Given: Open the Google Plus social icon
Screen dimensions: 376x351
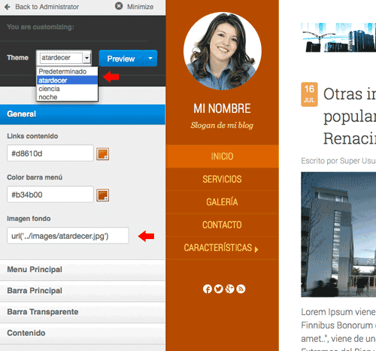Looking at the screenshot, I should 229,289.
